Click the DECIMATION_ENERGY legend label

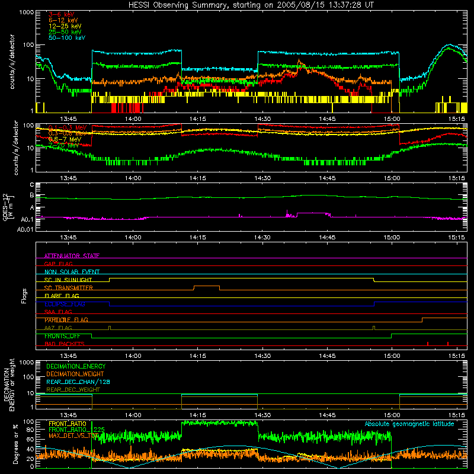[76, 366]
